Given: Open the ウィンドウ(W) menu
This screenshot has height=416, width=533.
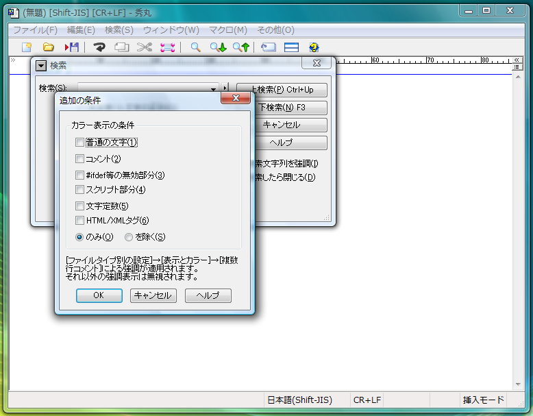Looking at the screenshot, I should pos(171,30).
